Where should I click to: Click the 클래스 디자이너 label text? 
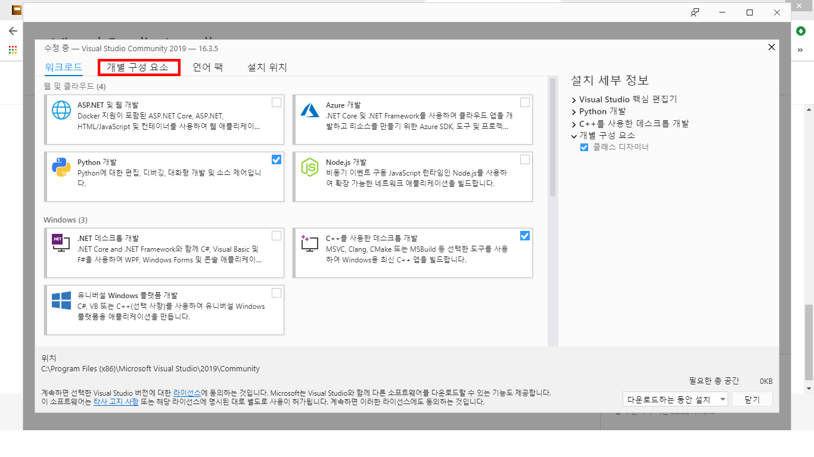[x=621, y=147]
